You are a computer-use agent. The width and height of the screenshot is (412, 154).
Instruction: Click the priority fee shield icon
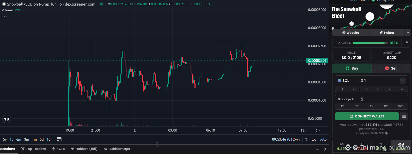click(387, 133)
